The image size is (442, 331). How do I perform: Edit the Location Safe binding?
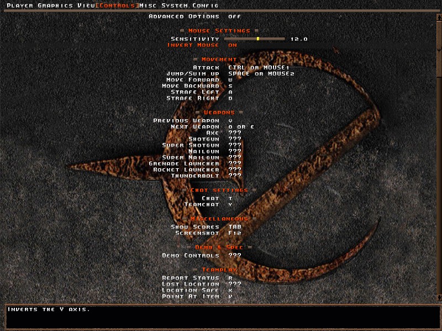[197, 291]
